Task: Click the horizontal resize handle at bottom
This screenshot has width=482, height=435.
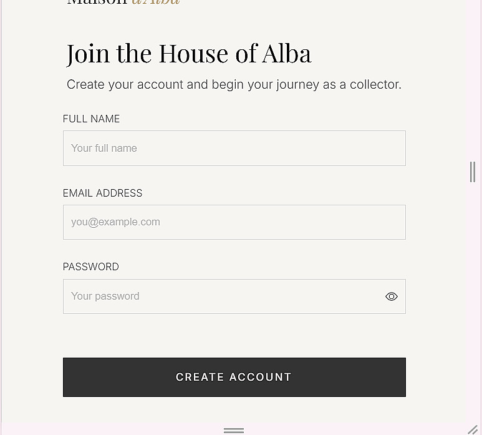Action: click(234, 430)
